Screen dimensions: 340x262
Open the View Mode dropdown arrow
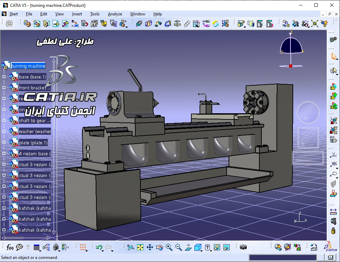point(211,251)
